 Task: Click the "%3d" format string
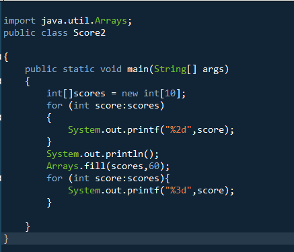(178, 191)
